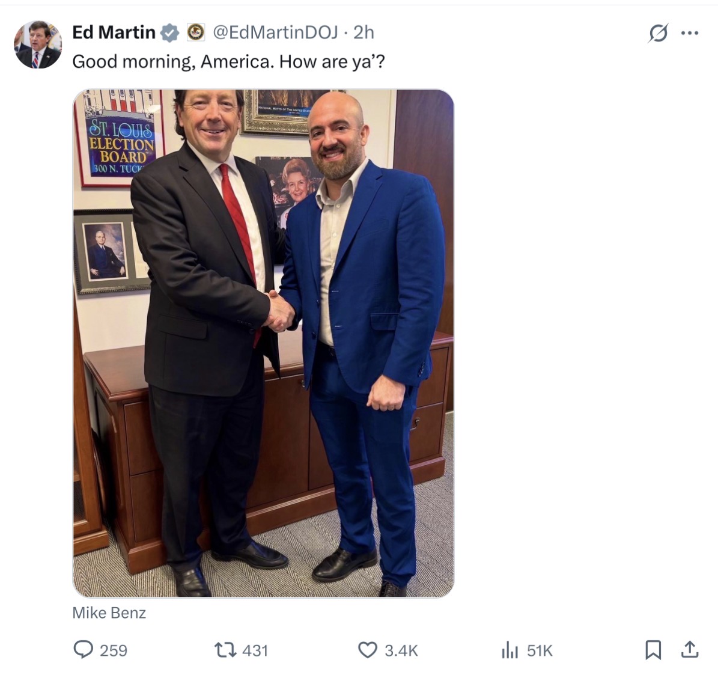Open the view analytics bar chart icon

510,650
